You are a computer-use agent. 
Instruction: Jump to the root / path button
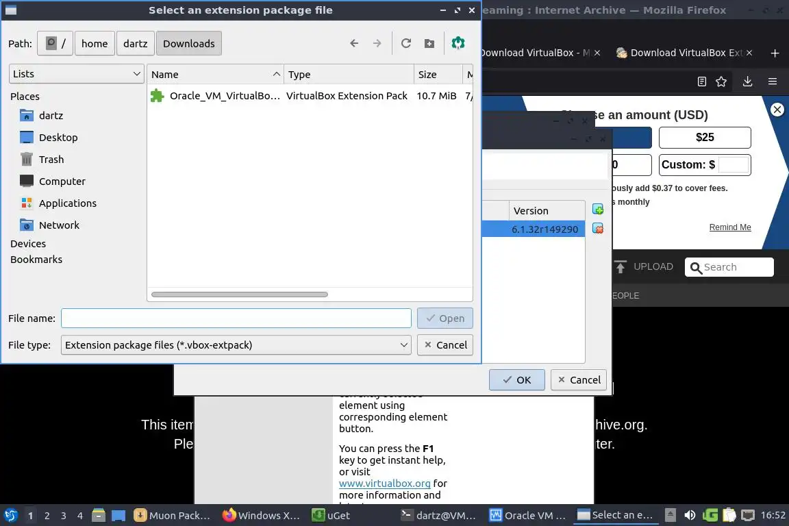click(x=55, y=43)
